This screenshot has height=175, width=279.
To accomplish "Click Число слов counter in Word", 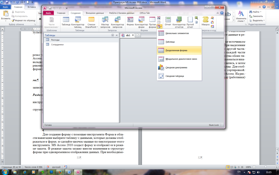I will 34,167.
